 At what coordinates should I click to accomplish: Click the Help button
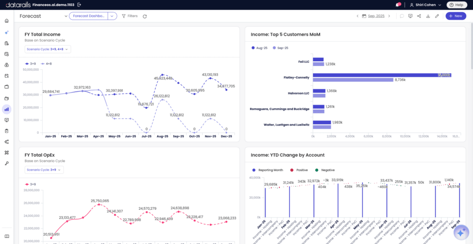click(x=456, y=5)
